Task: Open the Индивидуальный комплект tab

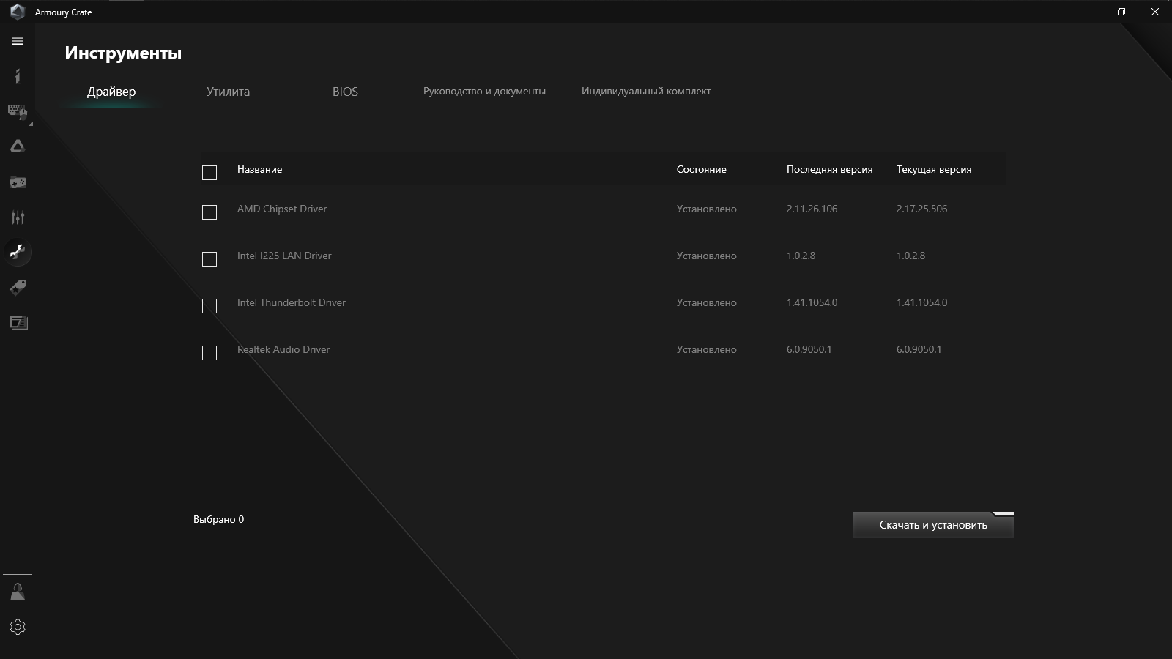Action: (646, 92)
